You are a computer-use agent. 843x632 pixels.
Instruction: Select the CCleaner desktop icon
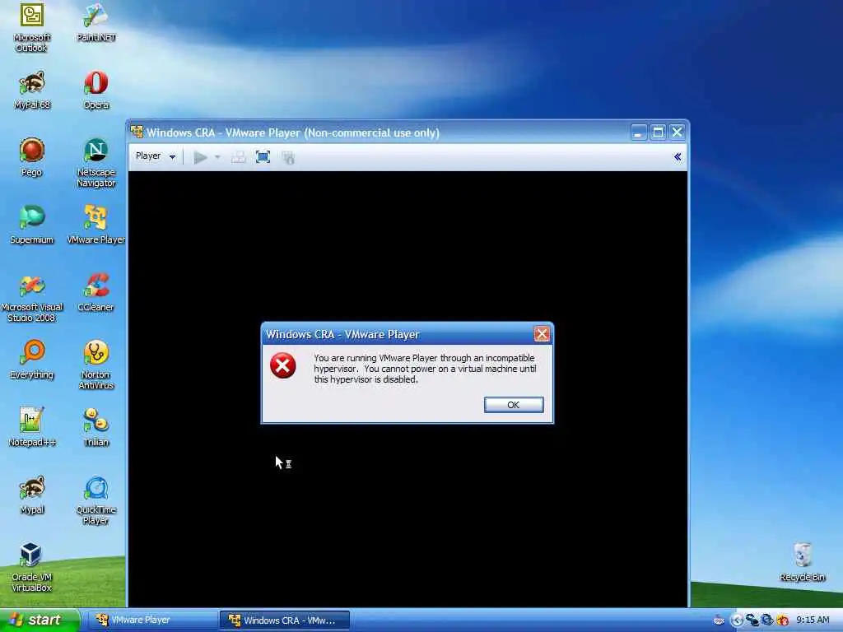(95, 292)
